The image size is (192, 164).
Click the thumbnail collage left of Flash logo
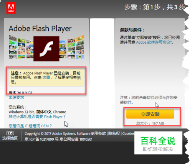tap(21, 47)
